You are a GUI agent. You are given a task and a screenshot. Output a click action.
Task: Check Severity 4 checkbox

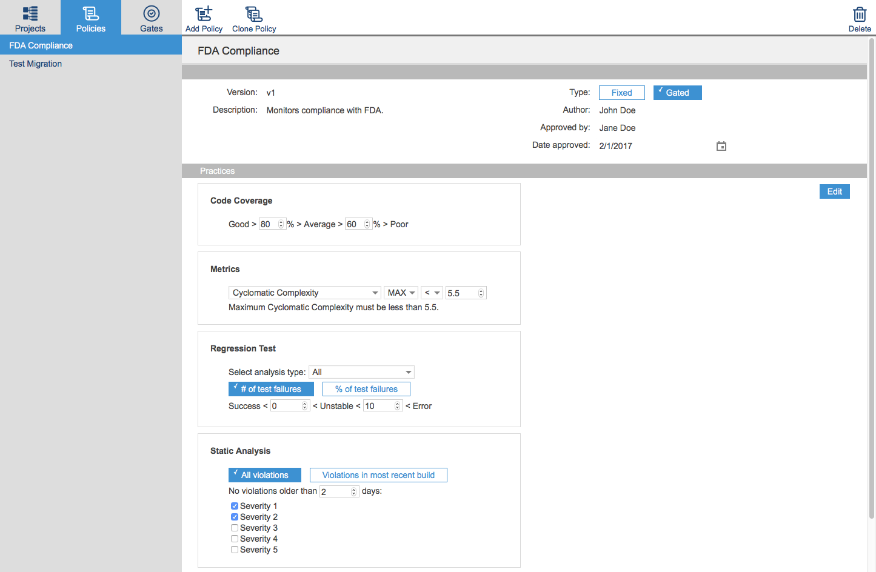pyautogui.click(x=235, y=539)
